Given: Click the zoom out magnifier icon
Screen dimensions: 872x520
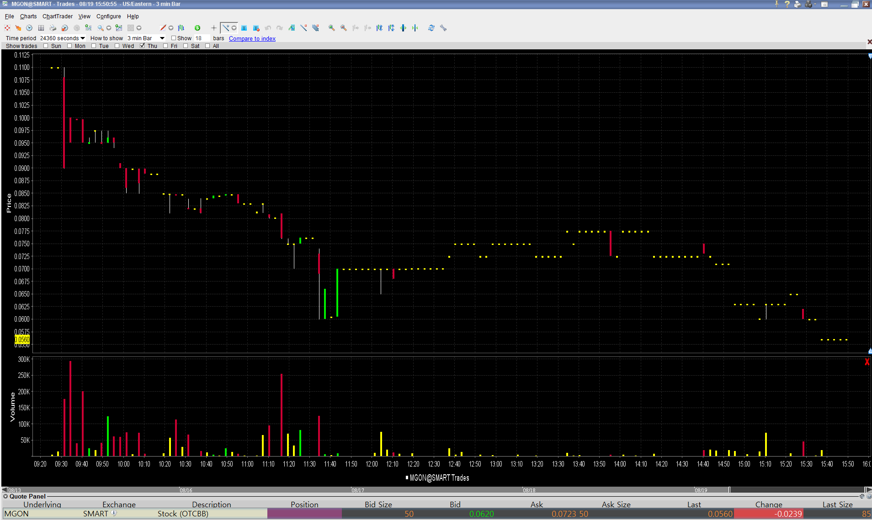Looking at the screenshot, I should (343, 28).
